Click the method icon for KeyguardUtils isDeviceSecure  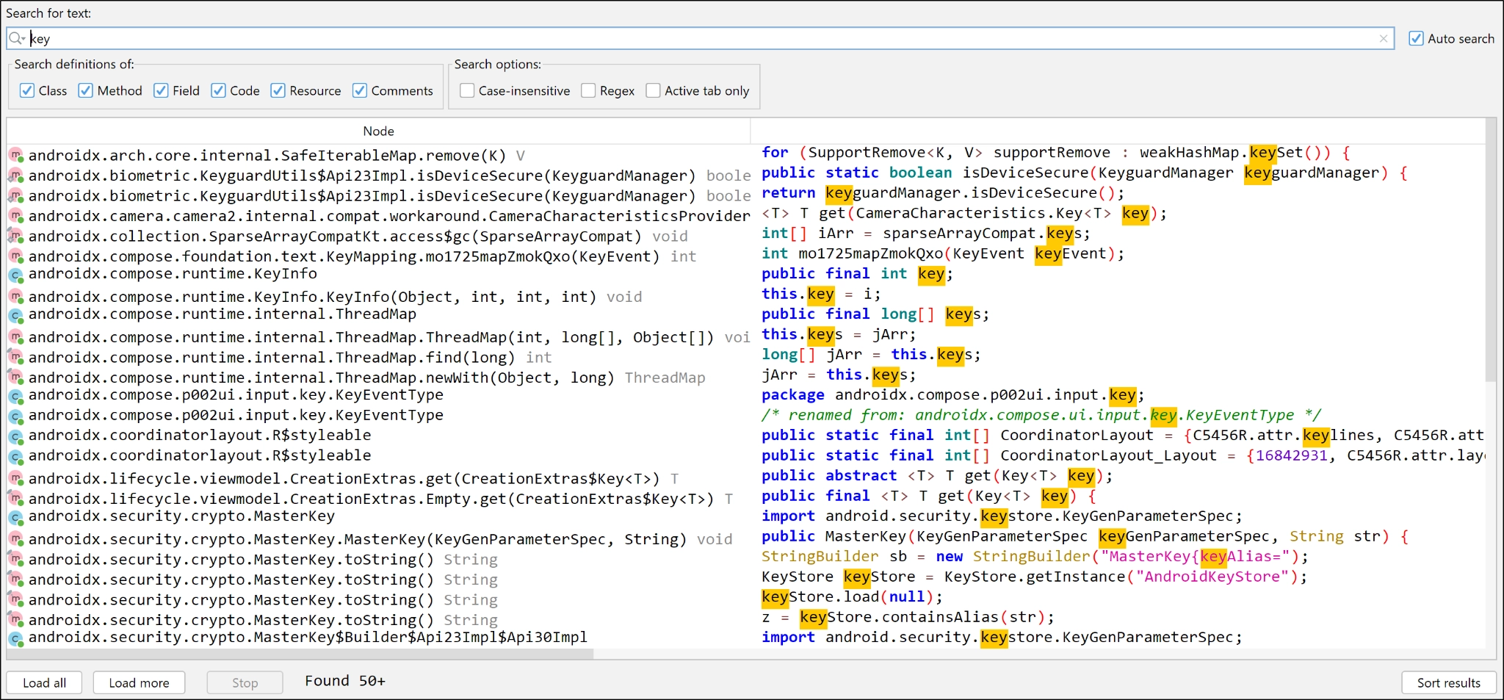pyautogui.click(x=16, y=175)
